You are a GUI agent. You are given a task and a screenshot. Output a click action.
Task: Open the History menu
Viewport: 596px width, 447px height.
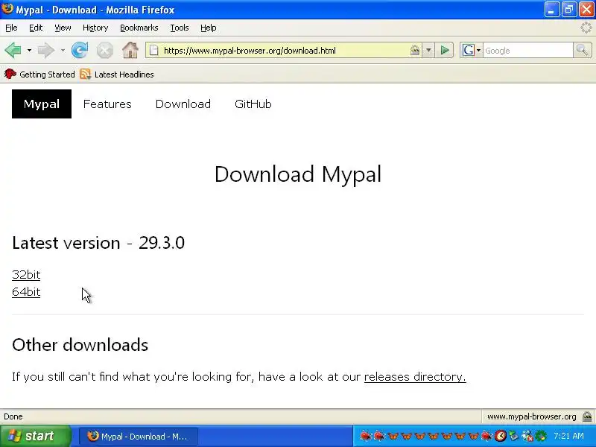pos(95,28)
